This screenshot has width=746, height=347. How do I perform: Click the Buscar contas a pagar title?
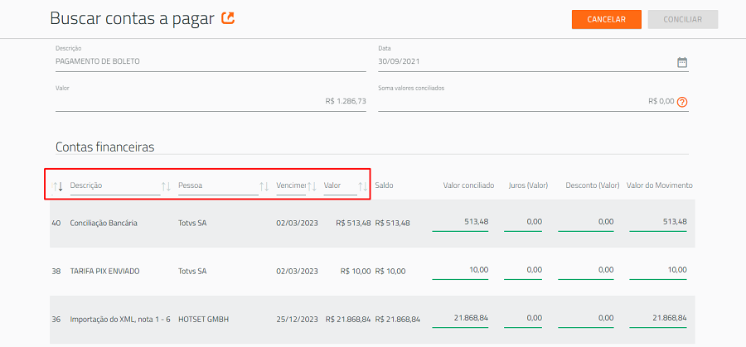click(133, 18)
